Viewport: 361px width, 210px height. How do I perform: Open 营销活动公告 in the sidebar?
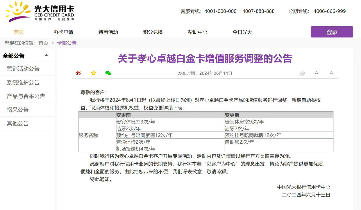(23, 69)
